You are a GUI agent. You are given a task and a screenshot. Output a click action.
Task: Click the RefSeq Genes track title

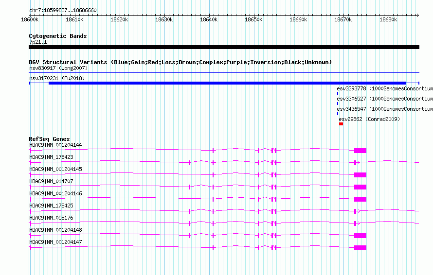pos(49,139)
